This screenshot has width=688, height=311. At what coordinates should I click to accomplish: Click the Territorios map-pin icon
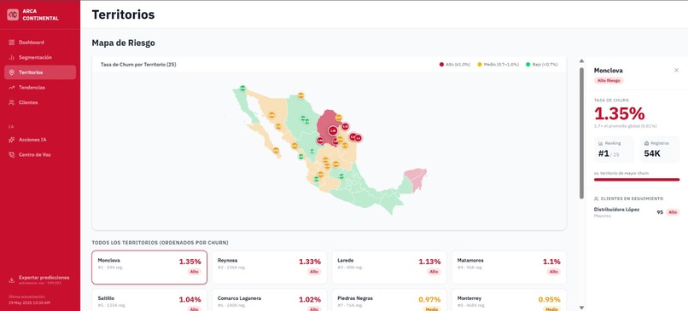12,72
